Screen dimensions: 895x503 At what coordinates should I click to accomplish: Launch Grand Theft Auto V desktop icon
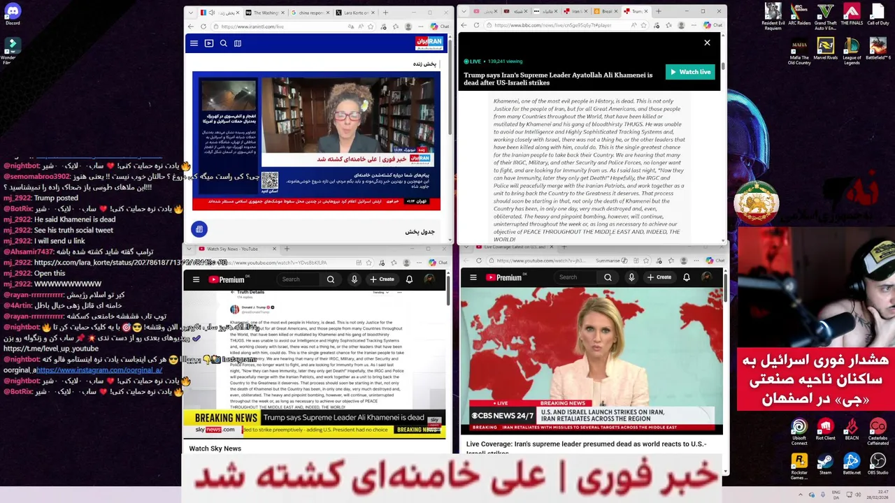[826, 17]
